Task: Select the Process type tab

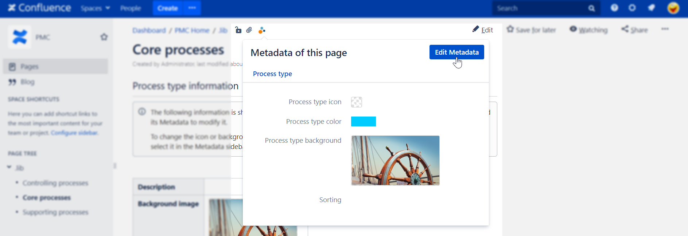Action: click(272, 74)
